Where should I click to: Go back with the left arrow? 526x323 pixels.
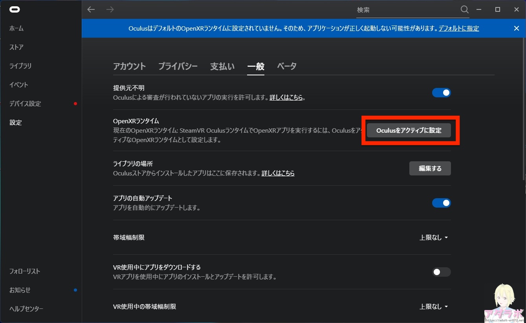(91, 9)
